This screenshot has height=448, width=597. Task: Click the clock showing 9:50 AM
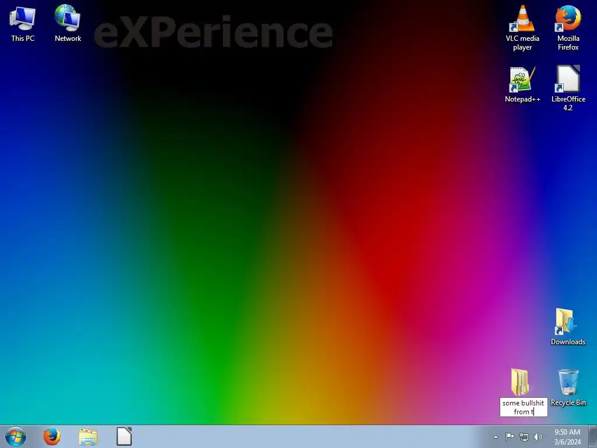coord(567,437)
